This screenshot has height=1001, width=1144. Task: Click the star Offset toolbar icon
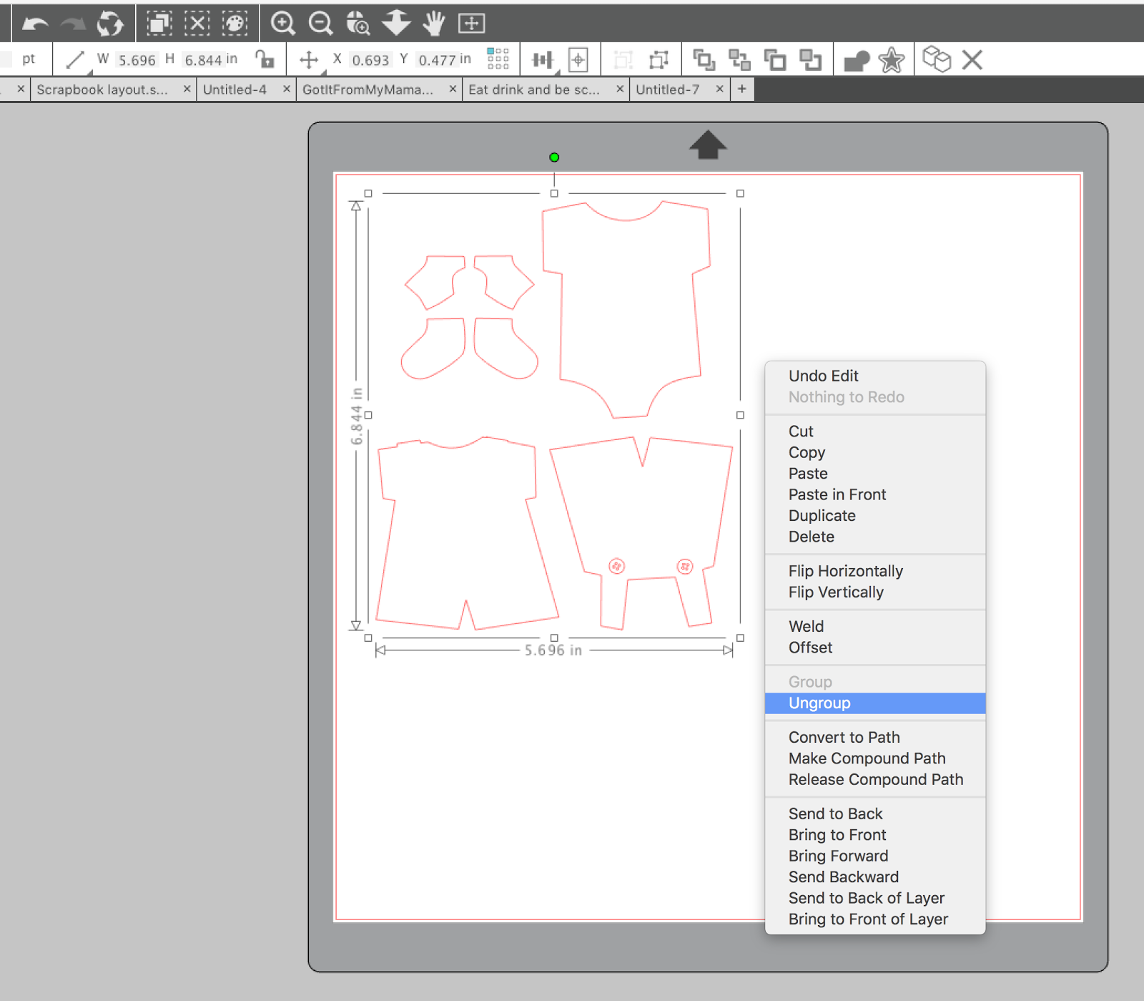pos(892,60)
